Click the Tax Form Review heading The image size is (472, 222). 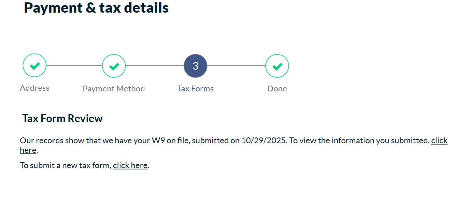tap(62, 118)
